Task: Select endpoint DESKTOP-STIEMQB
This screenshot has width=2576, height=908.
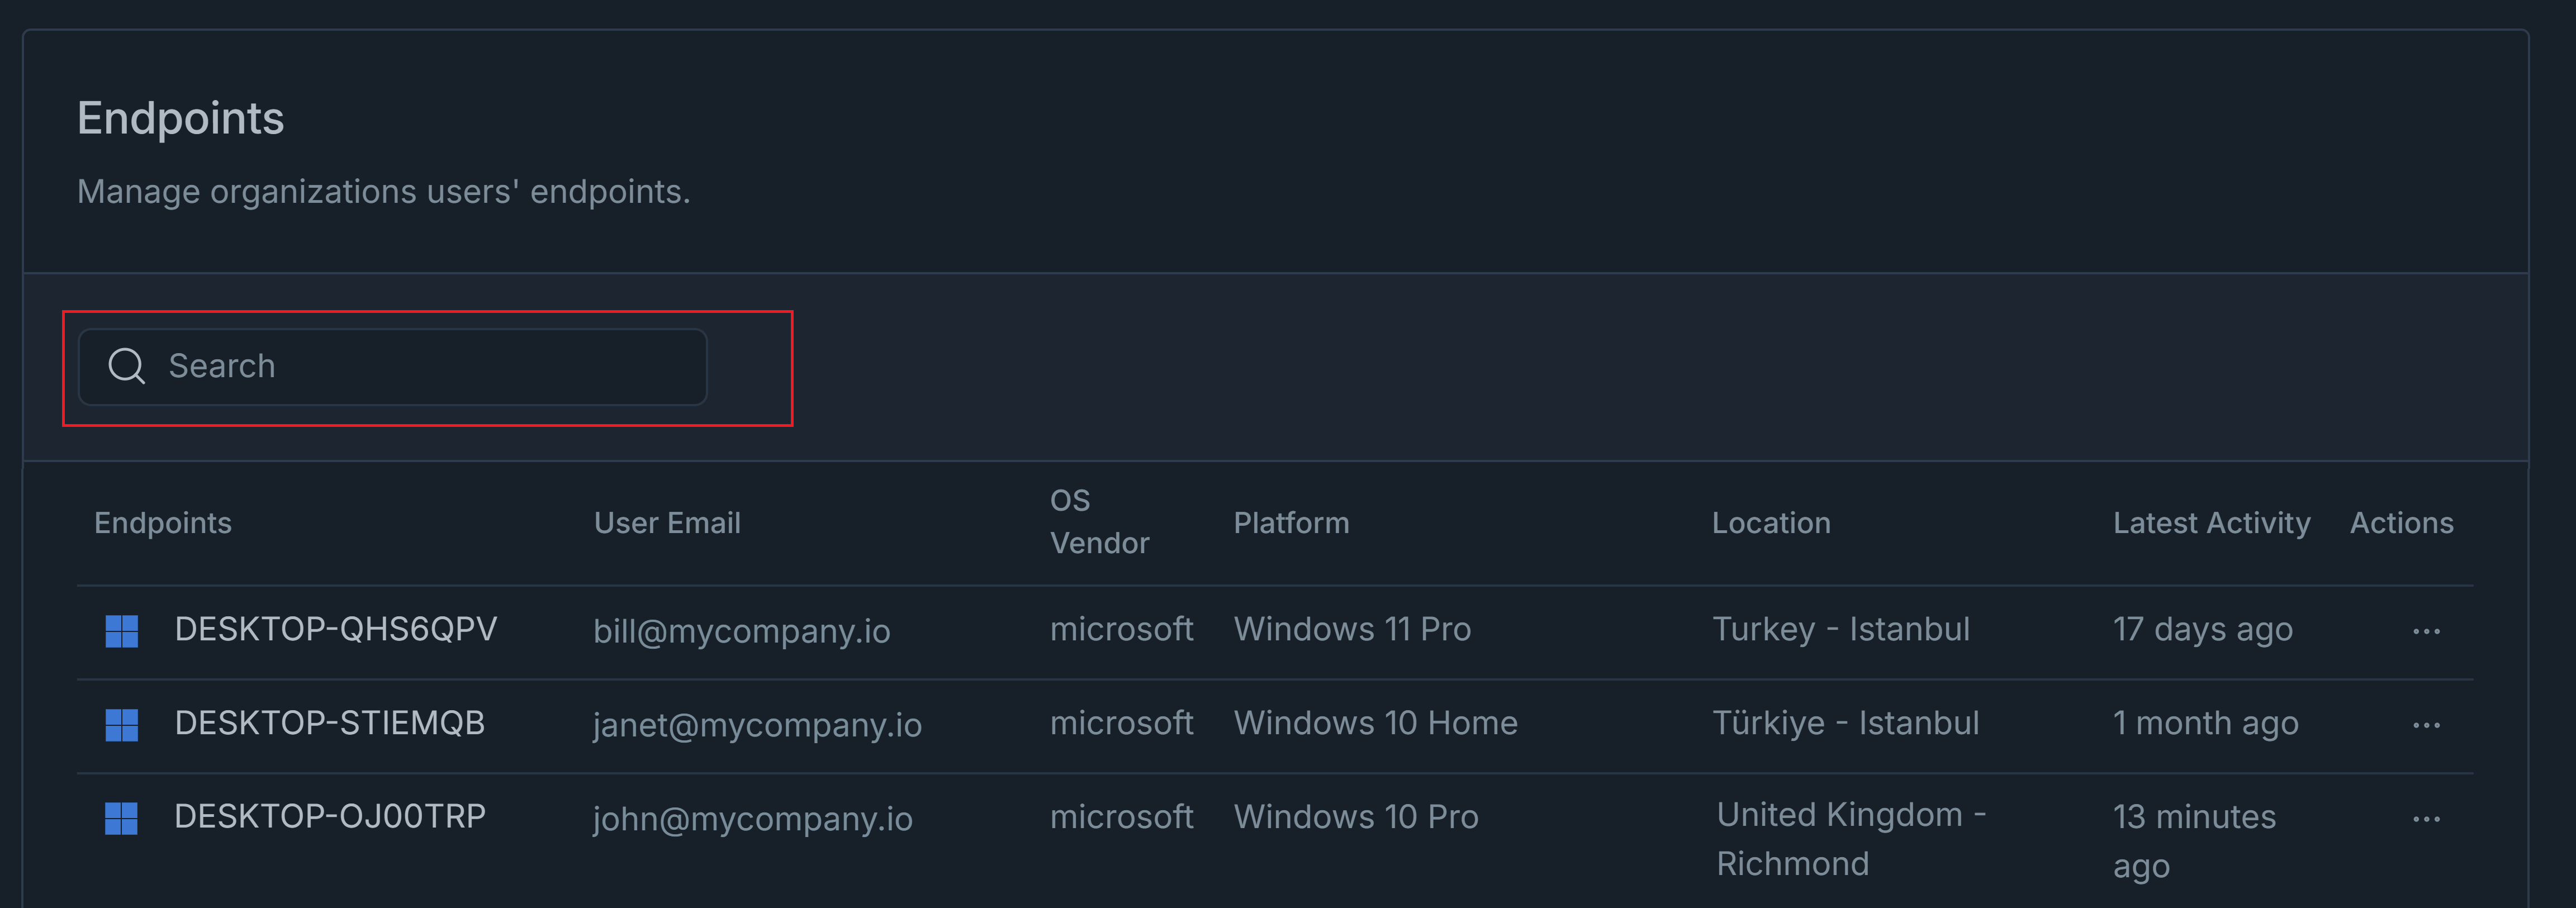Action: point(329,723)
